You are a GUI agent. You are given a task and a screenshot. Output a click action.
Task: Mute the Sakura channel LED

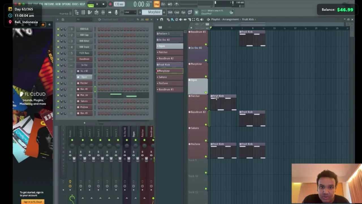pyautogui.click(x=58, y=101)
